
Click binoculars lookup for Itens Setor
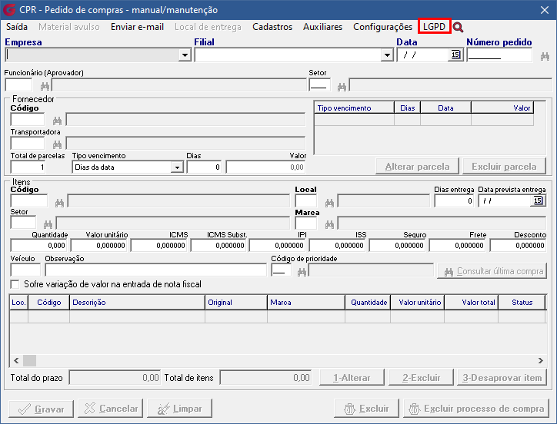pyautogui.click(x=48, y=224)
